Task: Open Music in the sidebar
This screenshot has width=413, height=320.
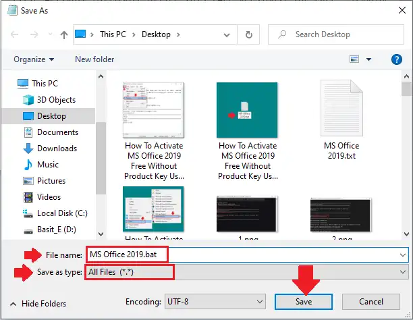Action: (x=48, y=165)
